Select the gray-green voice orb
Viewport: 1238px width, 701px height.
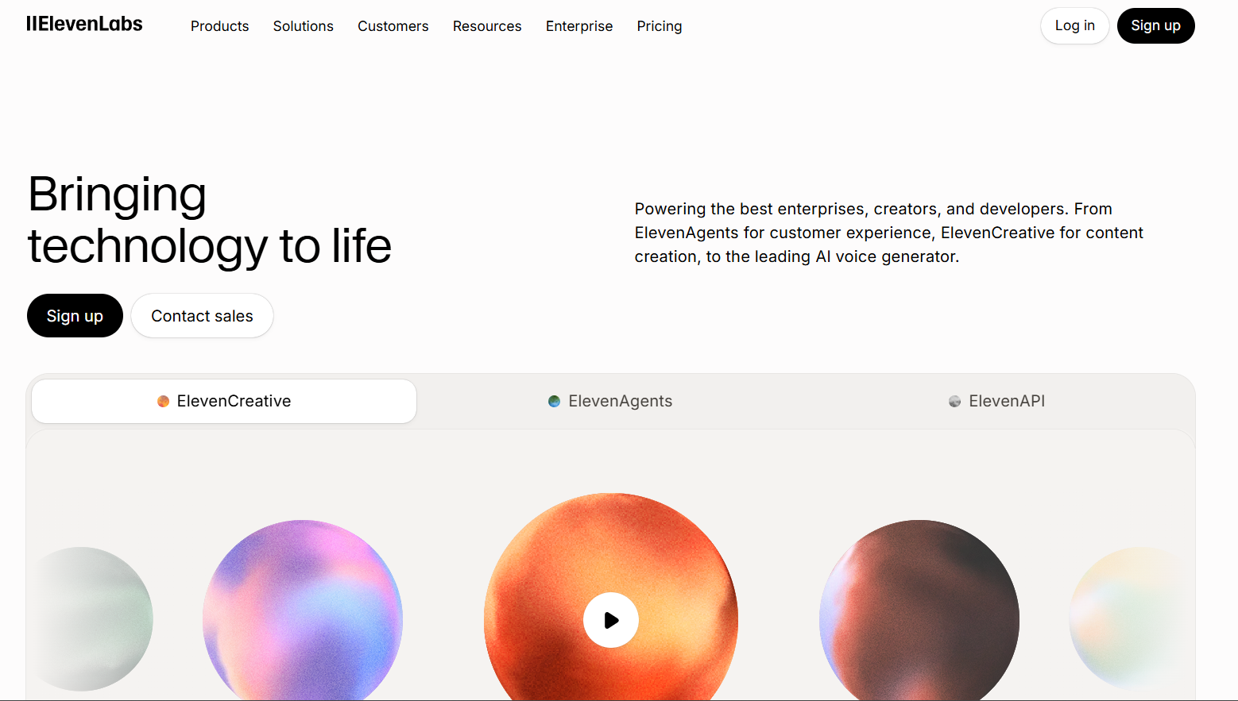pyautogui.click(x=94, y=619)
